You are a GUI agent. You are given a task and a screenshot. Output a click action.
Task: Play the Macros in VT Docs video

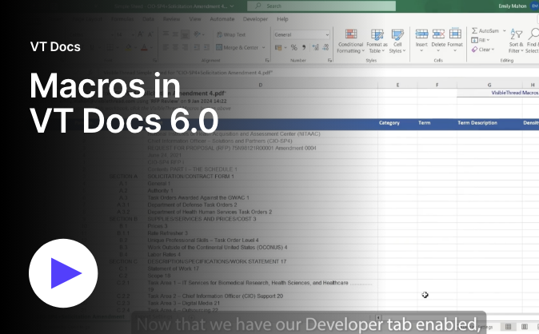(x=57, y=273)
